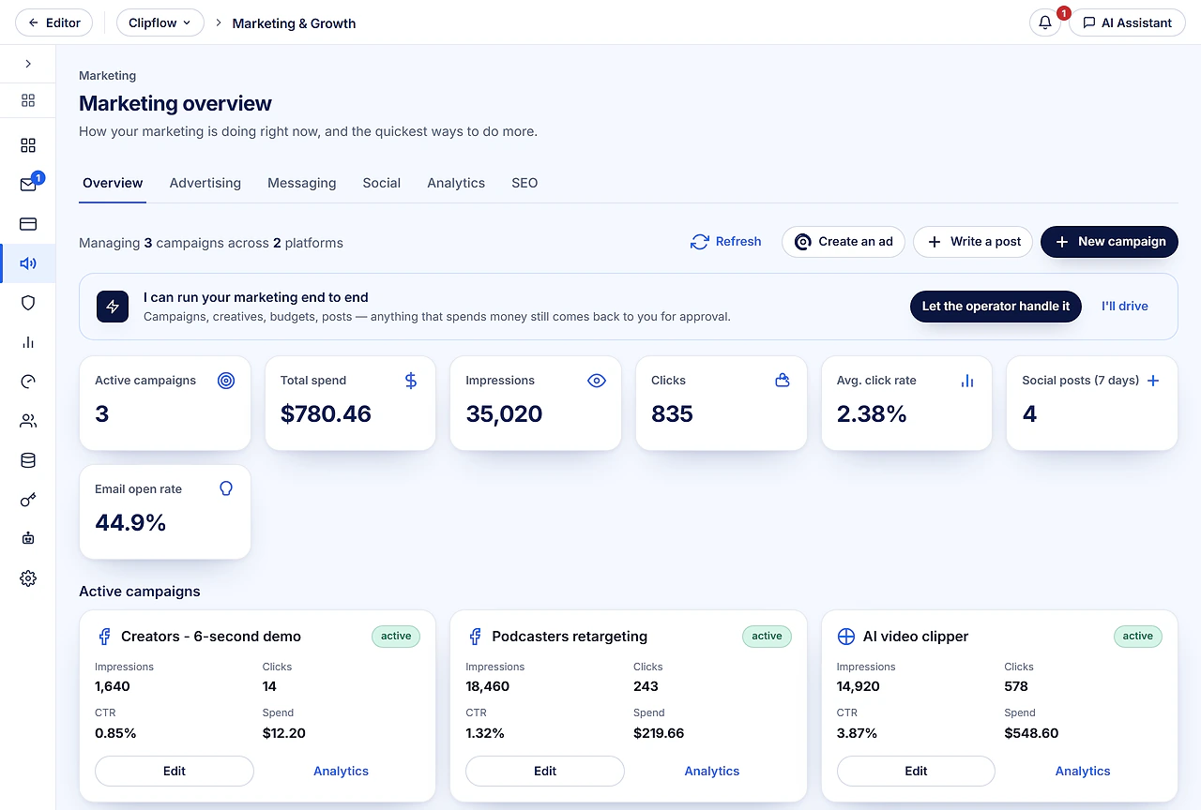1201x810 pixels.
Task: Click the Podcasters retargeting campaign title
Action: click(570, 637)
